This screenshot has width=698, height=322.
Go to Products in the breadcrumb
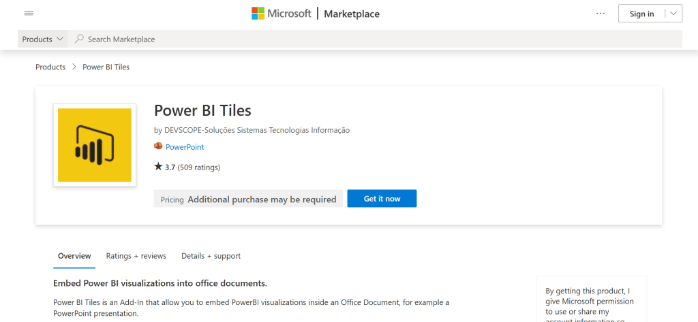[x=50, y=67]
